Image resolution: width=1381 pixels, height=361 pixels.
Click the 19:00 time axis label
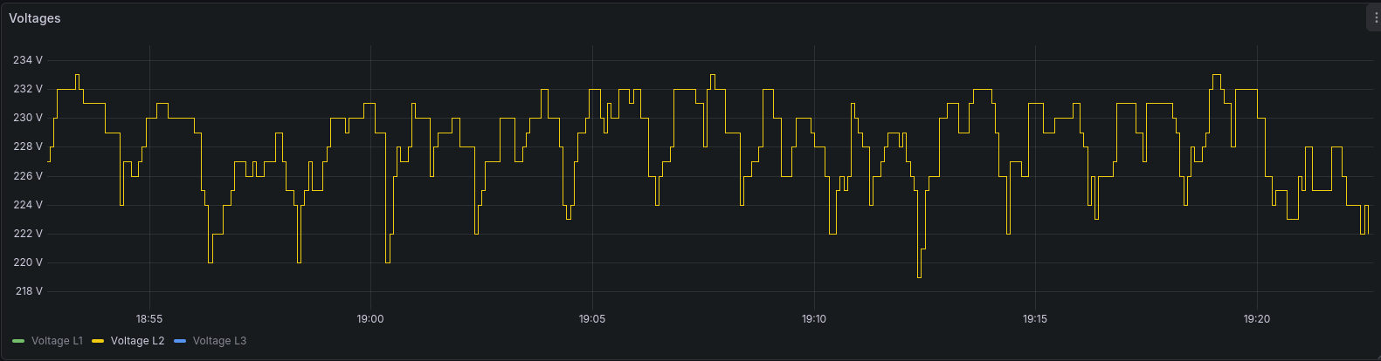point(370,319)
